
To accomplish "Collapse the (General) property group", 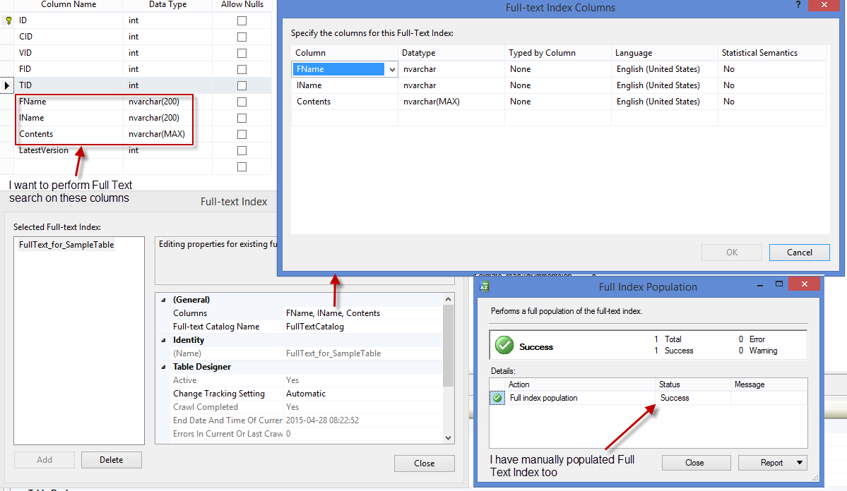I will click(x=164, y=299).
